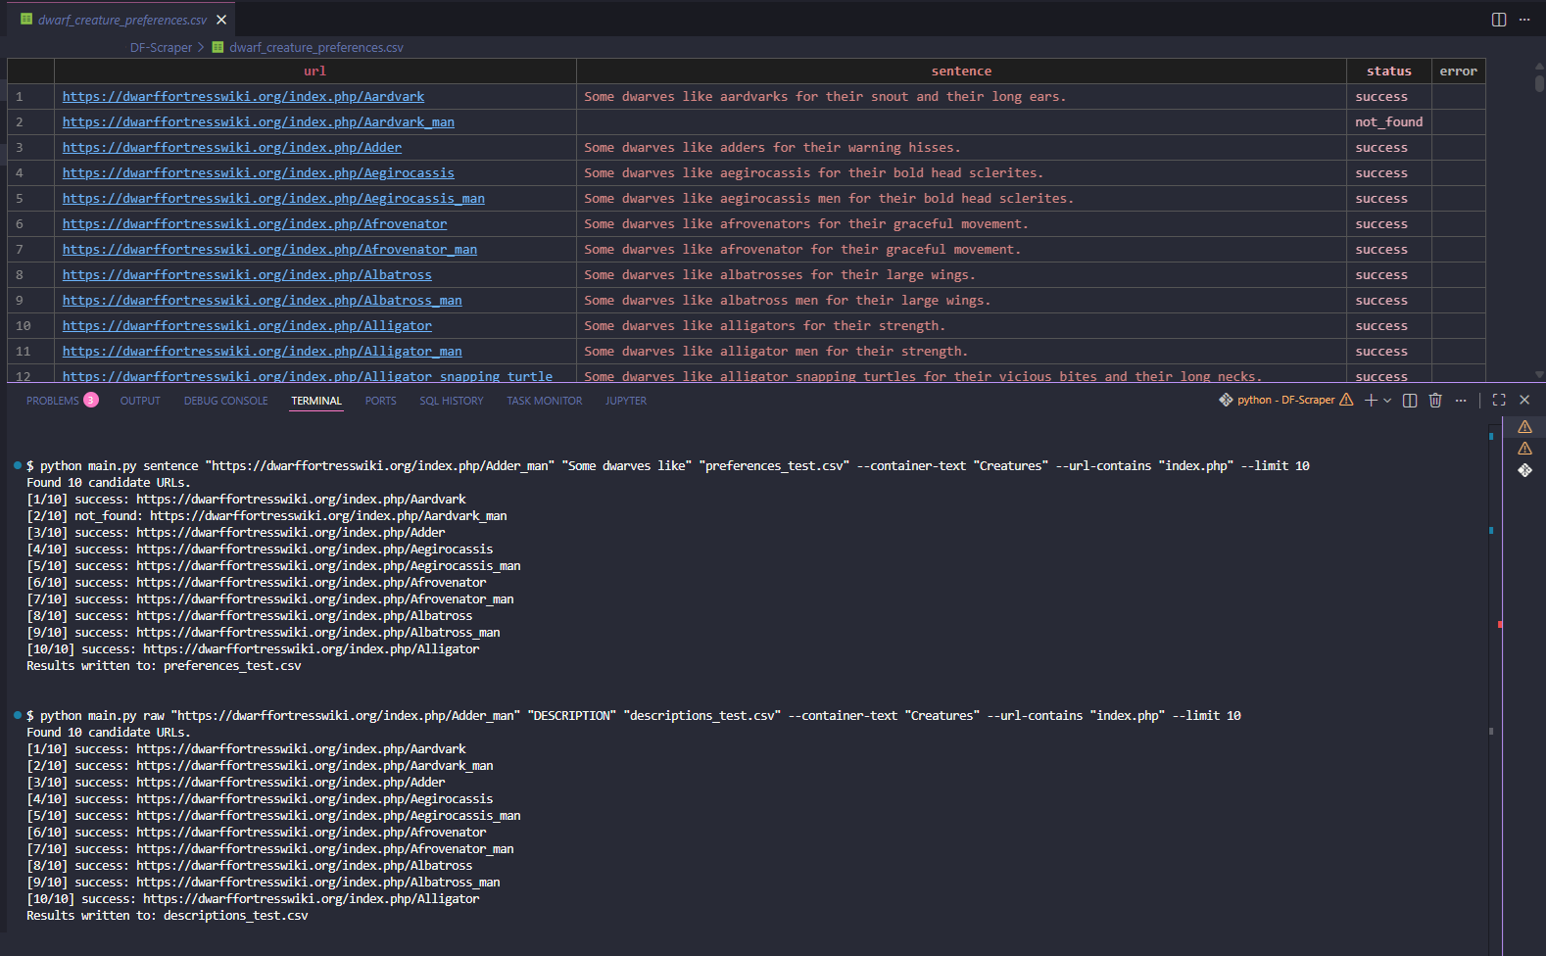Open the Alligator wiki link in table
The image size is (1546, 956).
point(247,325)
